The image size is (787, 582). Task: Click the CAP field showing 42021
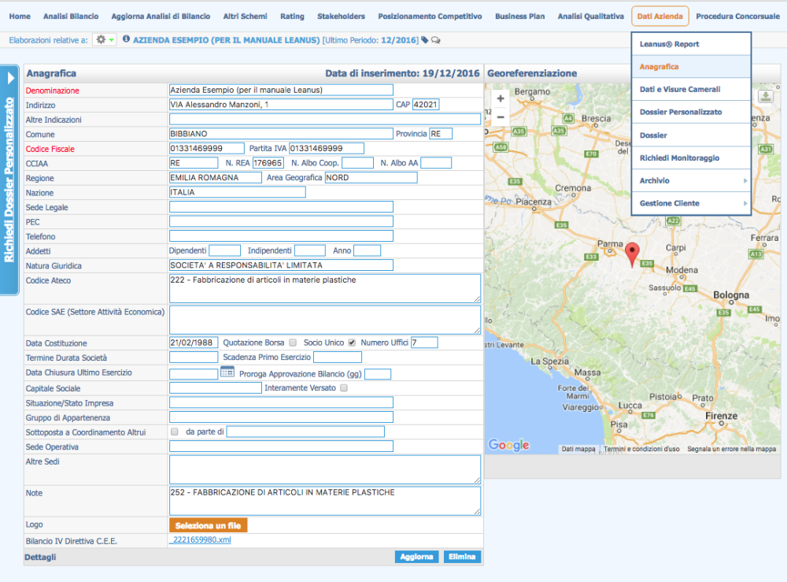click(426, 105)
